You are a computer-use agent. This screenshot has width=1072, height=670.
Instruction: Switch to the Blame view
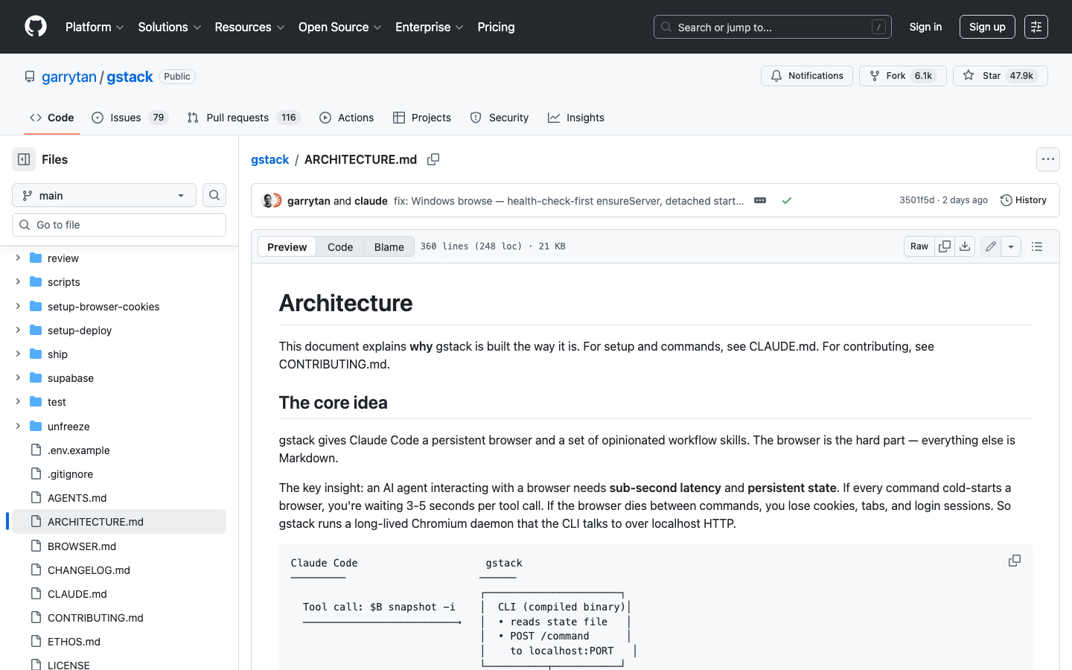[x=389, y=246]
